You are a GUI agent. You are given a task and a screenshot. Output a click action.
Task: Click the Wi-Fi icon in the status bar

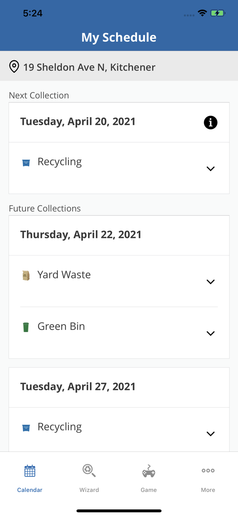[202, 12]
